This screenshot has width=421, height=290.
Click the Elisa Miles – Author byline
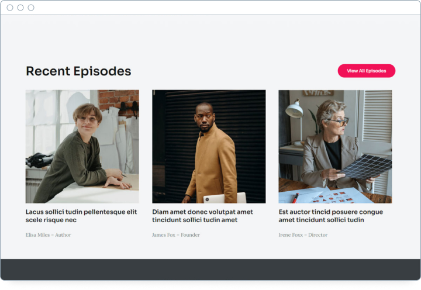pyautogui.click(x=49, y=235)
